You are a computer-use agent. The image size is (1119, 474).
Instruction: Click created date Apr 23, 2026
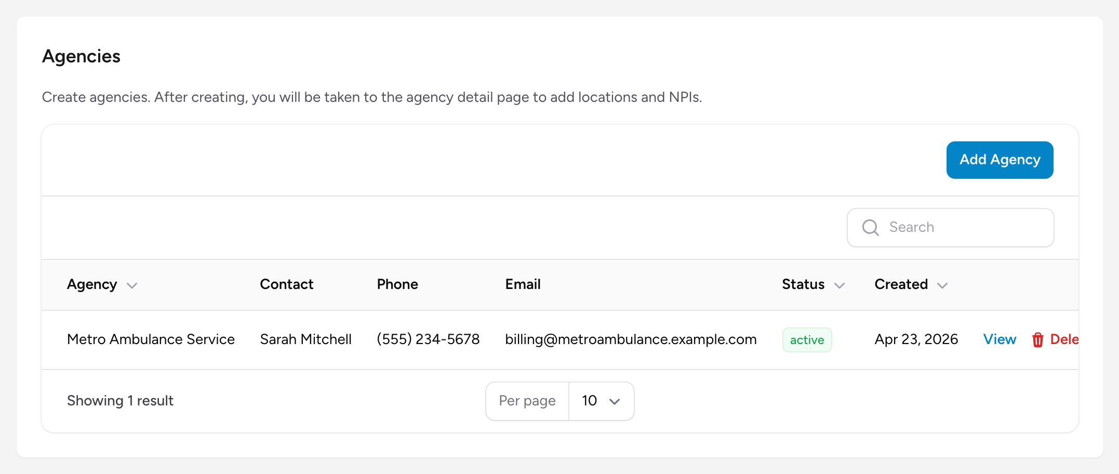[916, 339]
